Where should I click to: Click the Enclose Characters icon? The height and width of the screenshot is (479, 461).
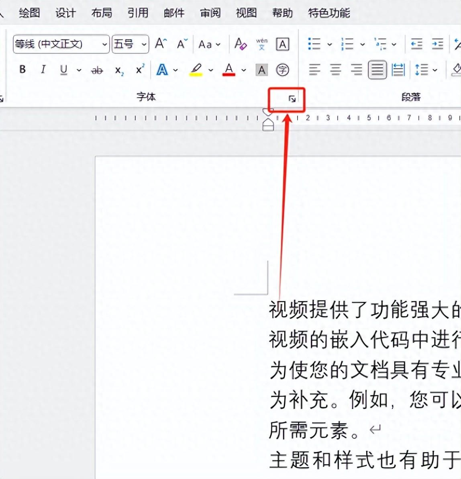pyautogui.click(x=283, y=70)
